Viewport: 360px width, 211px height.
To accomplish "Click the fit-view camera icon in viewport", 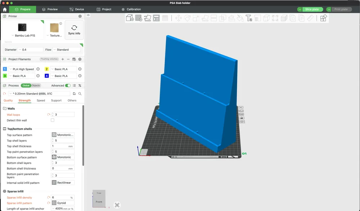I will pos(117,205).
